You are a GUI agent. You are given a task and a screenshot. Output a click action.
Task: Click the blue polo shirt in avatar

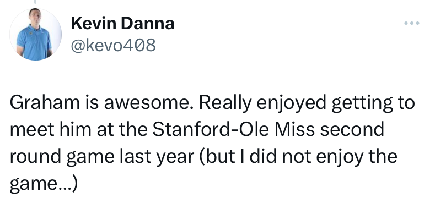pyautogui.click(x=34, y=42)
